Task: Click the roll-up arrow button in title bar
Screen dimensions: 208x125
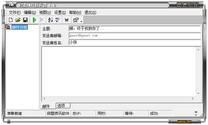Action: 179,5
